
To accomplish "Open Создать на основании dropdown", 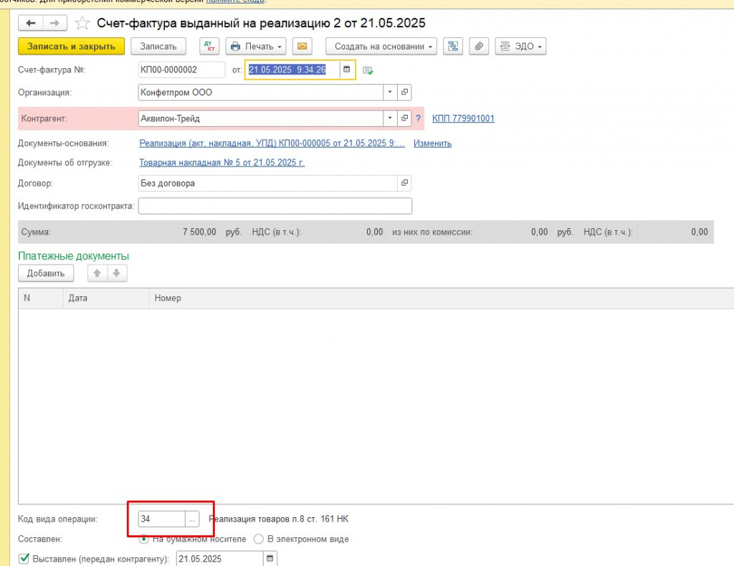I will 381,47.
